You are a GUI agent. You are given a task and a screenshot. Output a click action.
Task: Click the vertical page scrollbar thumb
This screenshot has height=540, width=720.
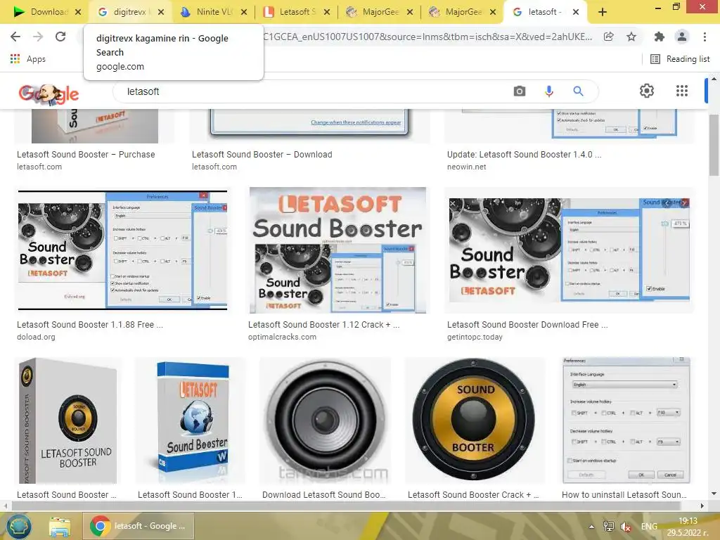point(714,145)
